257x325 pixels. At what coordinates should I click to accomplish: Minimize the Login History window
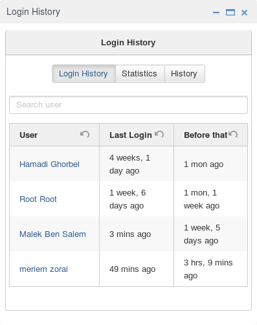tap(216, 12)
